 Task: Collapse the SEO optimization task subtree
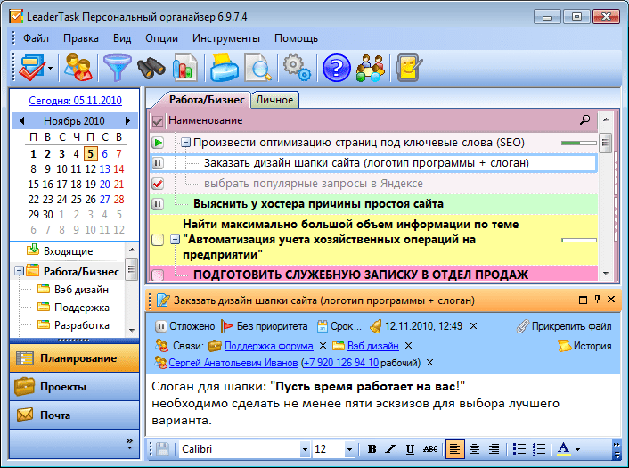click(x=185, y=143)
